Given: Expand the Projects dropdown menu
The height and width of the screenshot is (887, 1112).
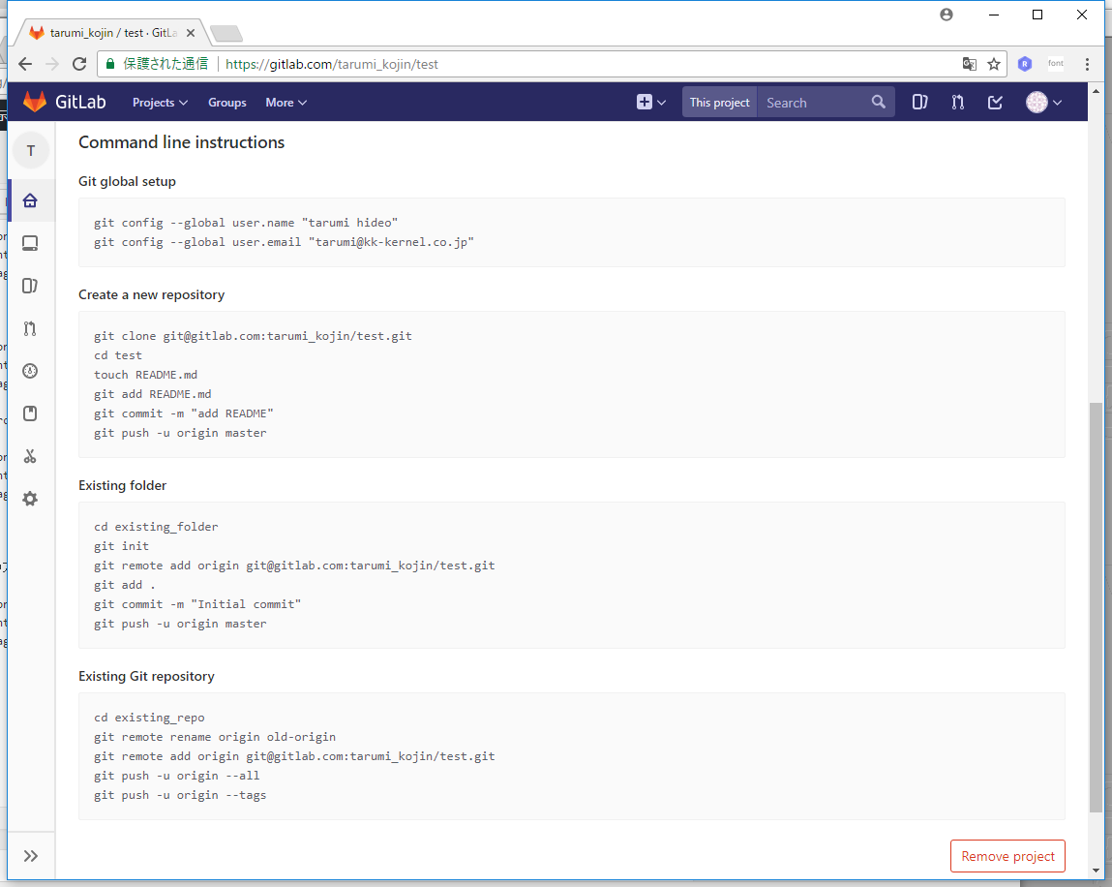Looking at the screenshot, I should [x=160, y=103].
